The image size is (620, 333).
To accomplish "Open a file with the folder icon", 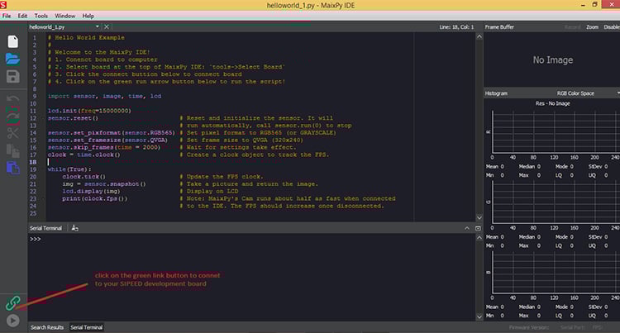I will pyautogui.click(x=12, y=59).
